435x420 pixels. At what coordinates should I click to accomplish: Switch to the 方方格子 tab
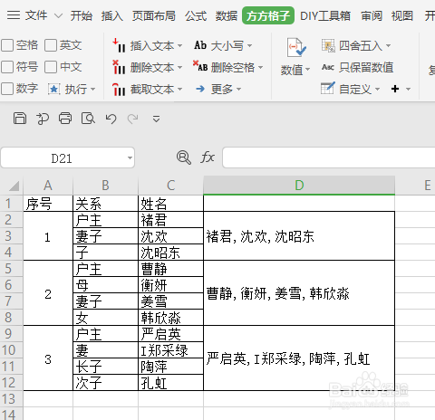click(x=268, y=15)
